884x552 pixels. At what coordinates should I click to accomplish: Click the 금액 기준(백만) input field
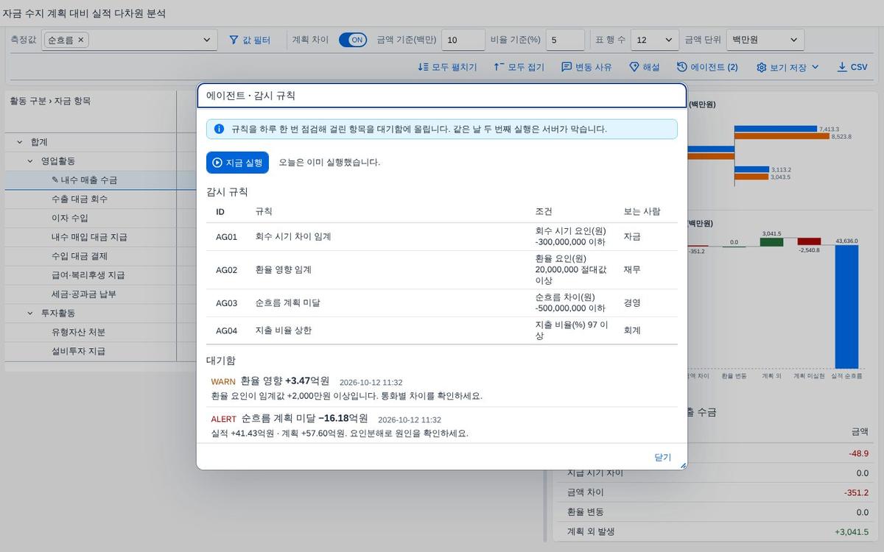463,40
